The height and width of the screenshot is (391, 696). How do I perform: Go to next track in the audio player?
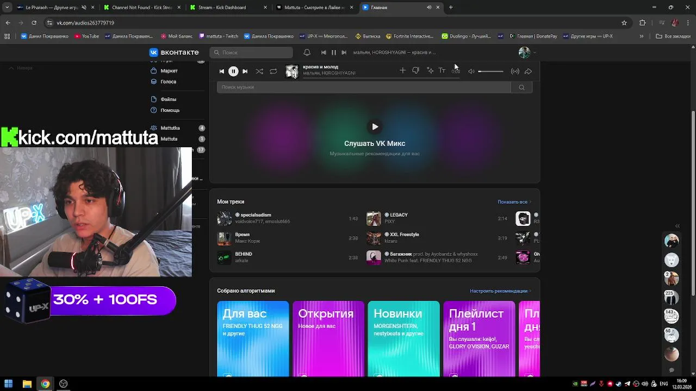(245, 71)
